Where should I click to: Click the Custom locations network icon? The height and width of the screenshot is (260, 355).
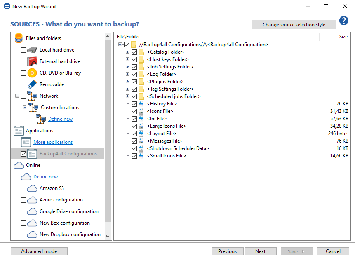point(33,108)
